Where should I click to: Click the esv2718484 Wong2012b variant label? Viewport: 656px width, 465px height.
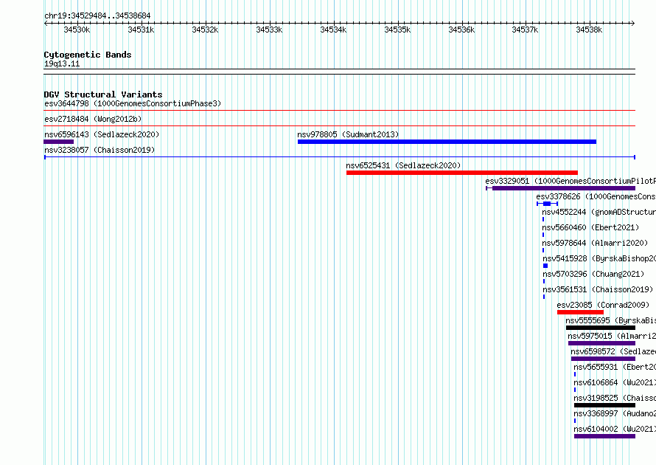(93, 119)
